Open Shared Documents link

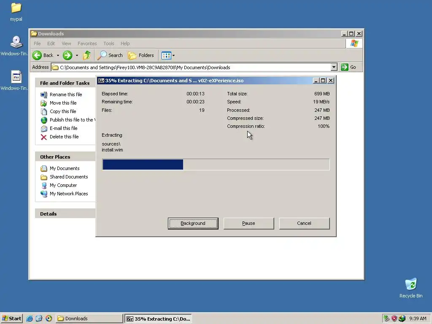tap(69, 177)
